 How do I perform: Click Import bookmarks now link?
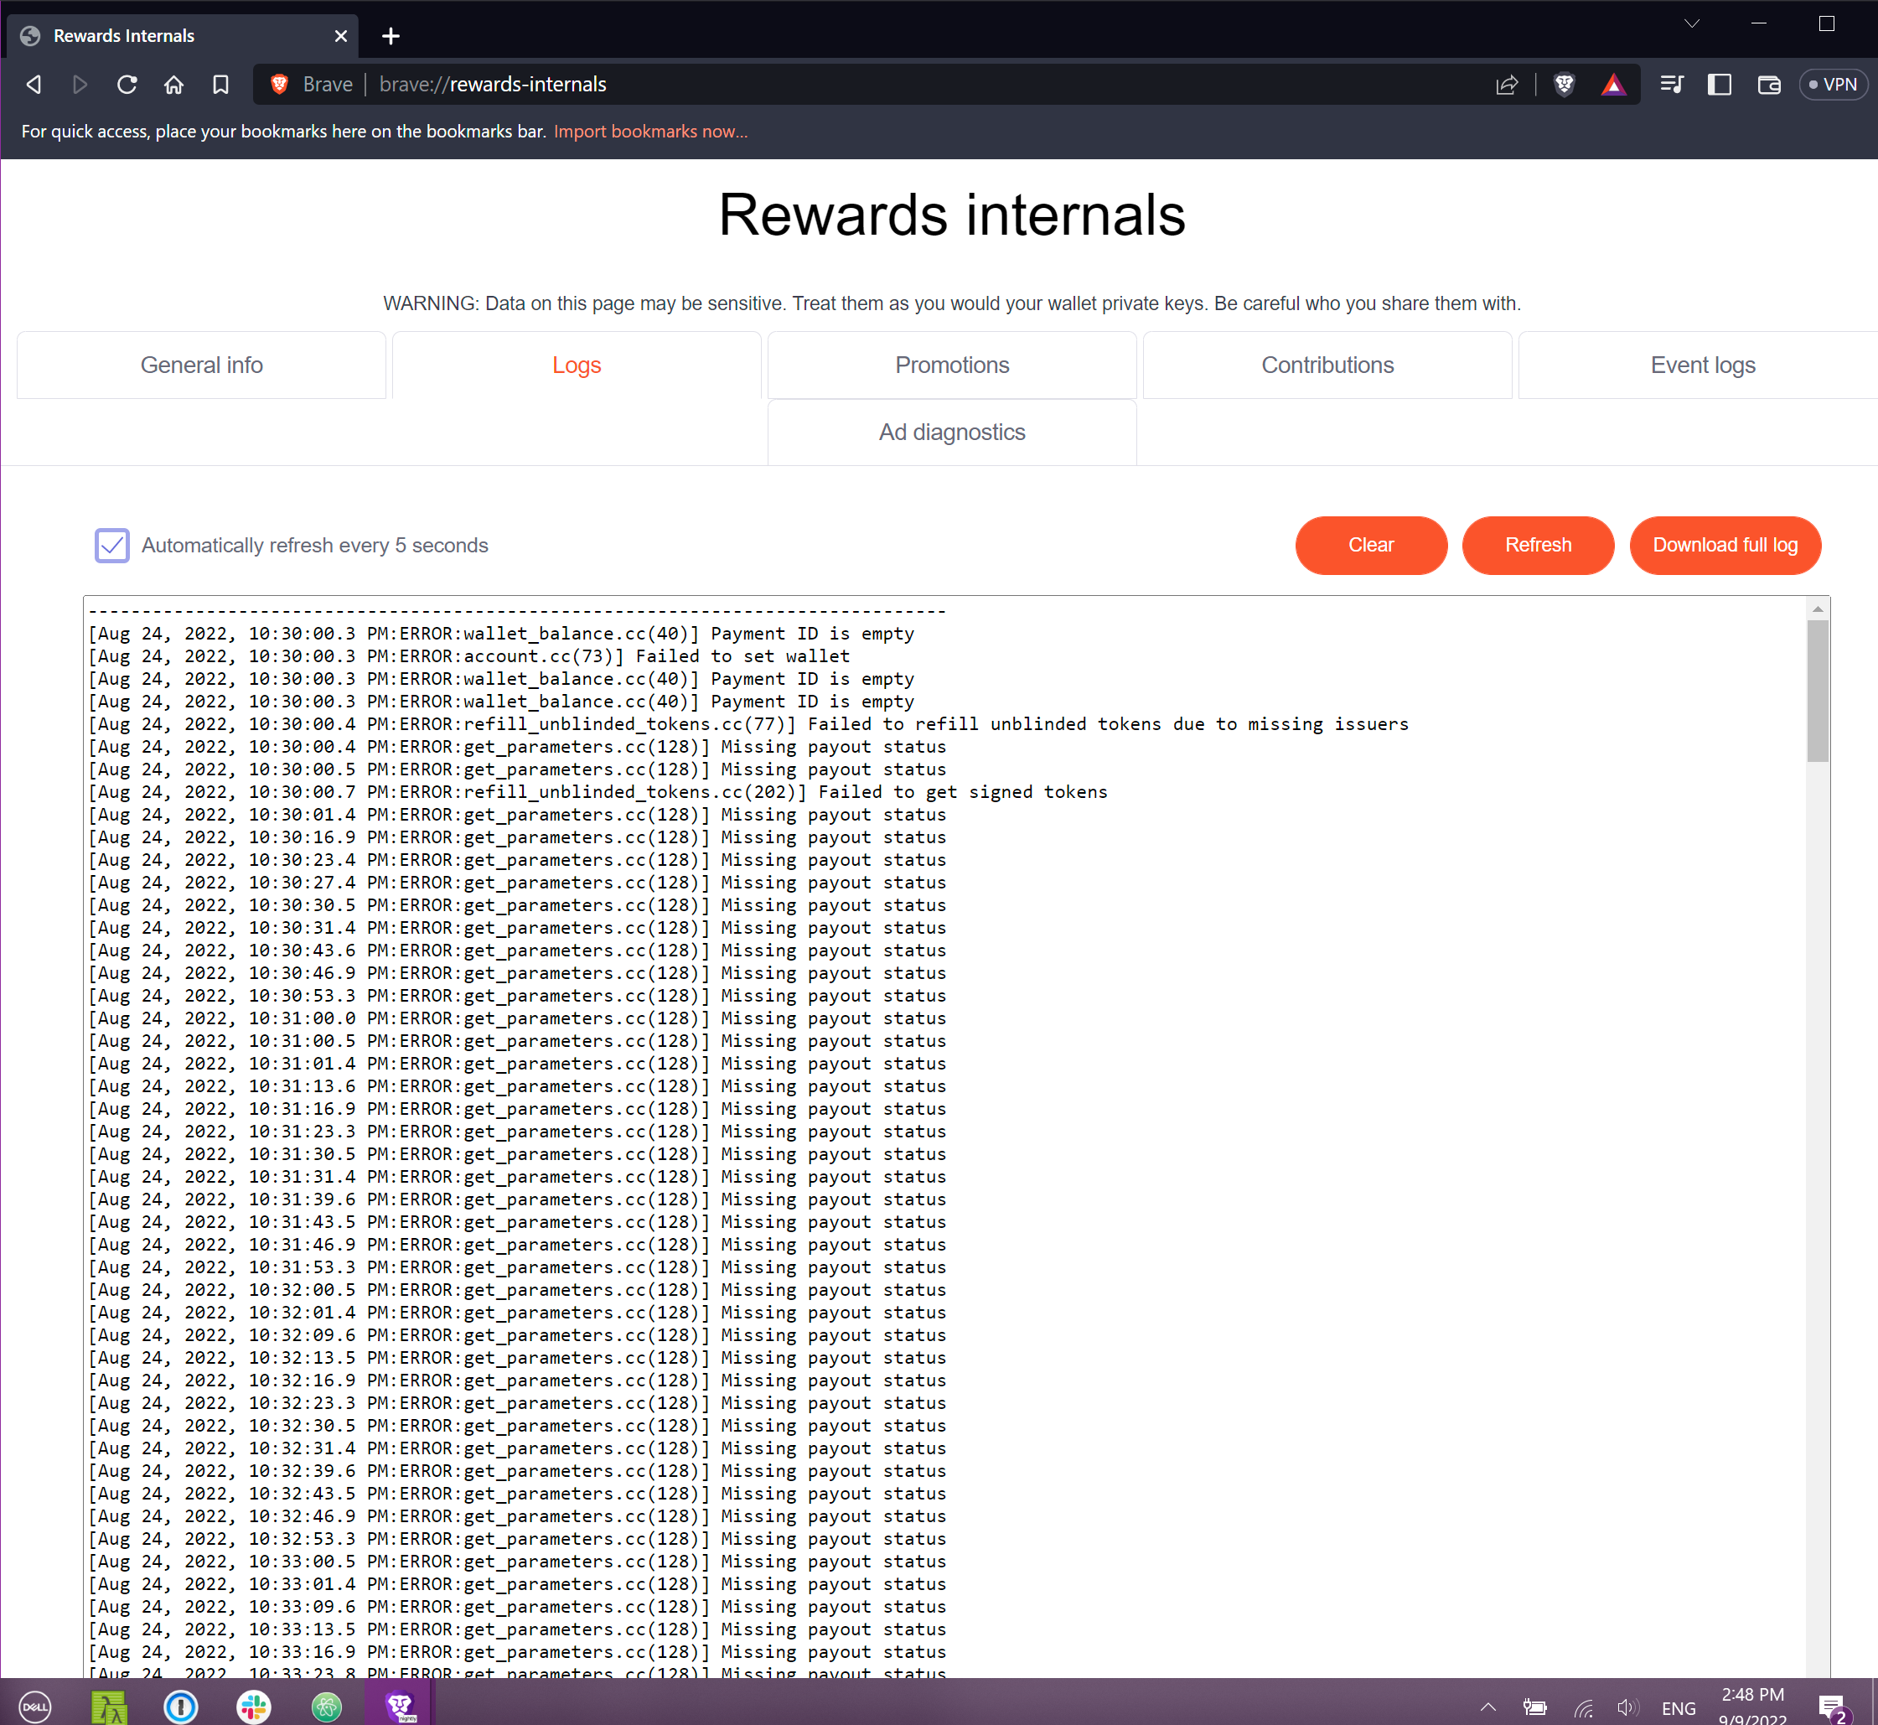(x=650, y=131)
